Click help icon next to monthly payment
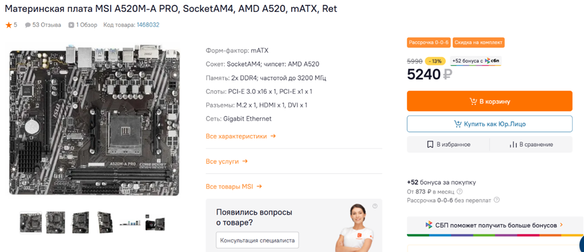This screenshot has height=252, width=584. (460, 191)
